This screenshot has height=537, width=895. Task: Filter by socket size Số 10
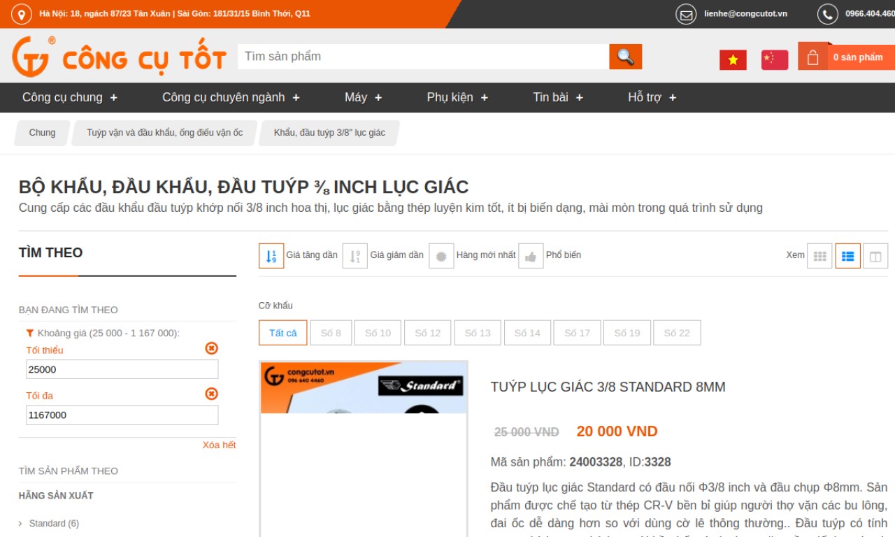pyautogui.click(x=378, y=333)
